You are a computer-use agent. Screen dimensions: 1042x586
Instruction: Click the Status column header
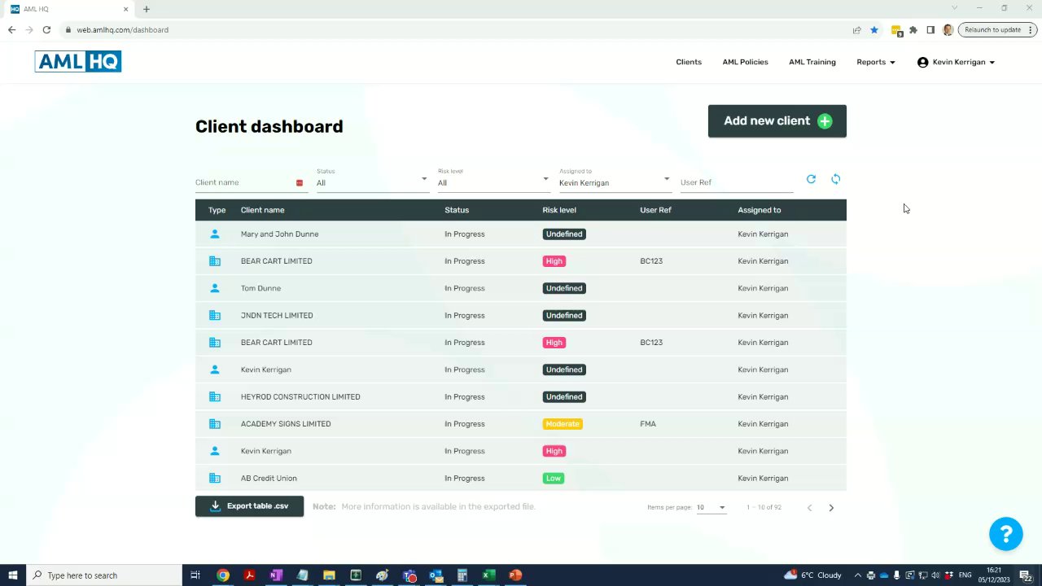(x=457, y=210)
